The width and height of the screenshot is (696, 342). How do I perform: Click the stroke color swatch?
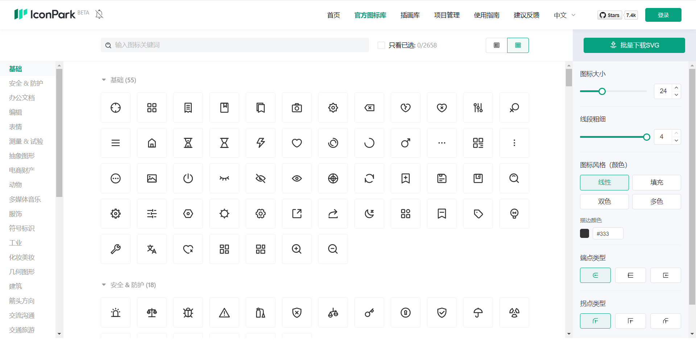coord(584,234)
